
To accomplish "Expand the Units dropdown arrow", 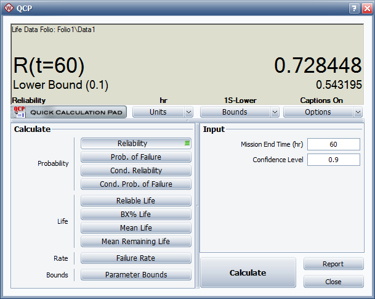I will [189, 112].
